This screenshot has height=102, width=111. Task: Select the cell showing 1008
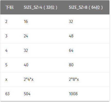(73, 94)
